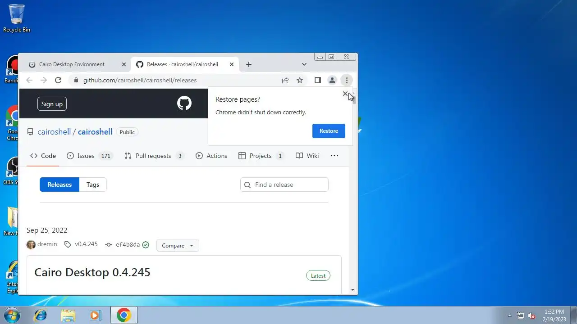
Task: Click the Public repository badge
Action: click(x=127, y=132)
